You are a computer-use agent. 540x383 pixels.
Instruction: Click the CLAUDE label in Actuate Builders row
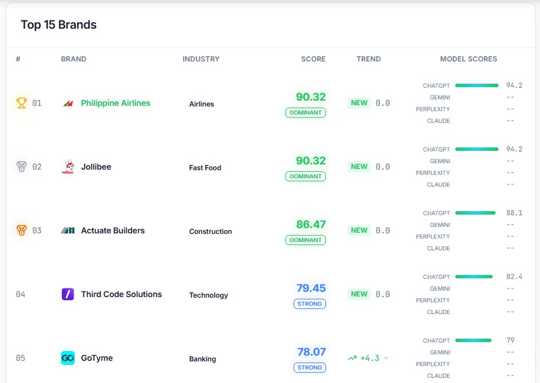click(438, 248)
